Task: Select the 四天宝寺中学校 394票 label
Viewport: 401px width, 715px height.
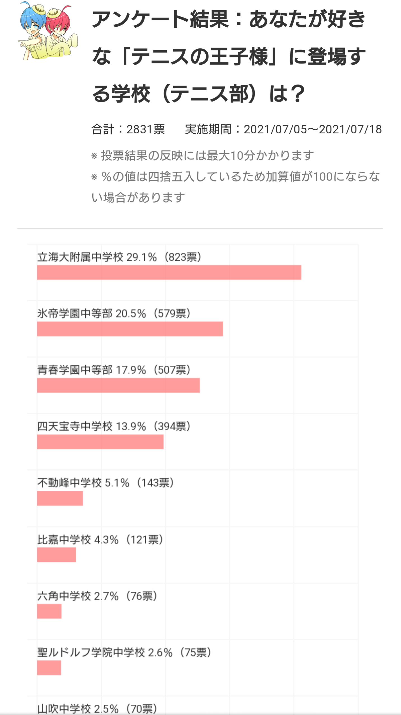Action: tap(114, 426)
